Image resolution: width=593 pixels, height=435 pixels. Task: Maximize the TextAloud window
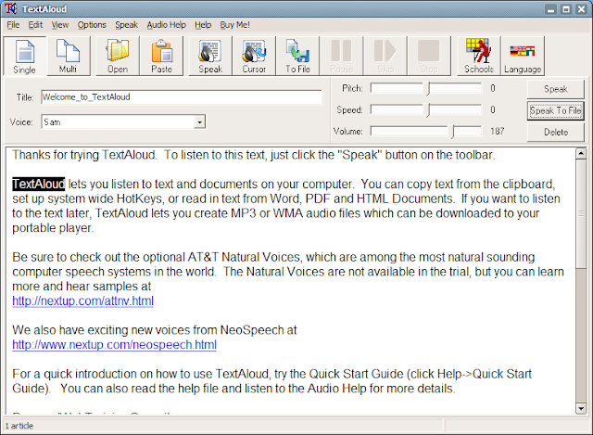(566, 9)
